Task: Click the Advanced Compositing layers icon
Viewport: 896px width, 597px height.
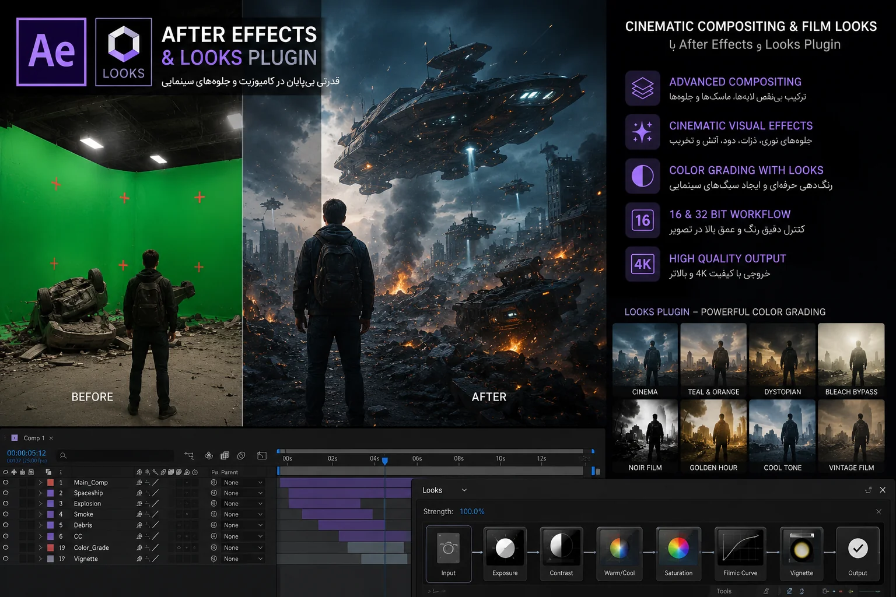Action: (x=642, y=88)
